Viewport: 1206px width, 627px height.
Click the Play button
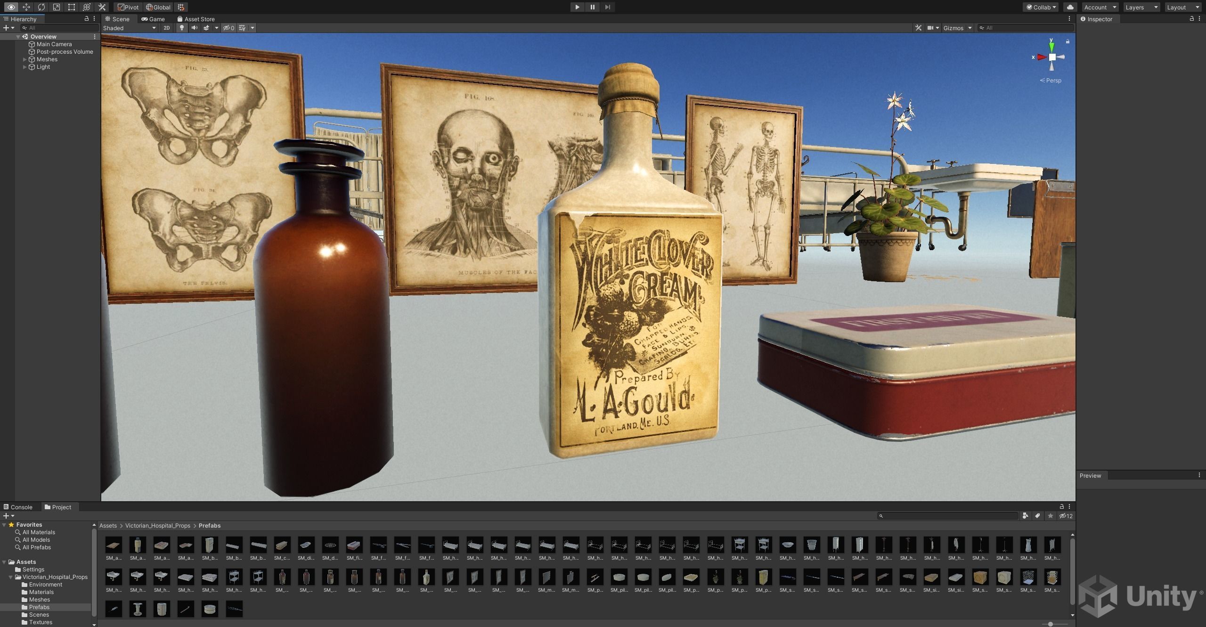[577, 7]
